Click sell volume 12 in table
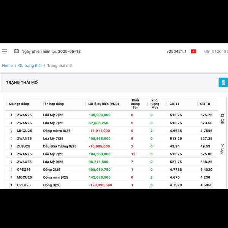 pos(133,154)
